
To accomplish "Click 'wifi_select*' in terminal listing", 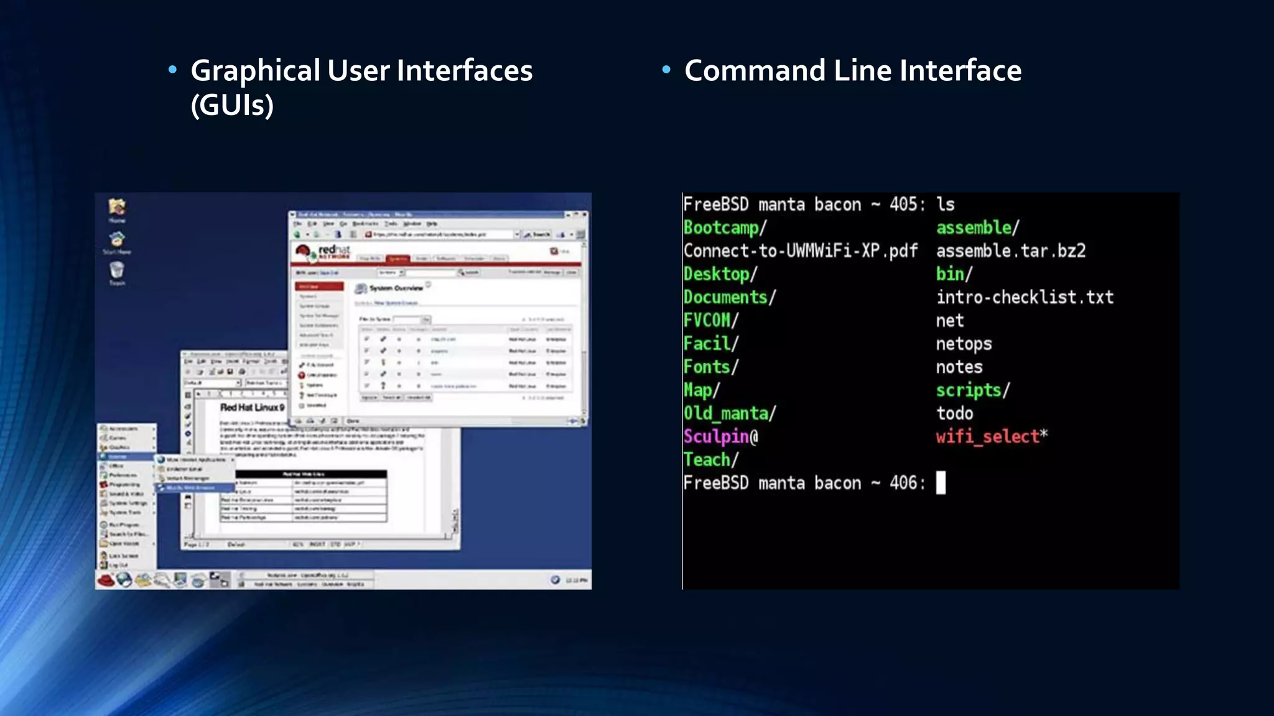I will pyautogui.click(x=992, y=436).
